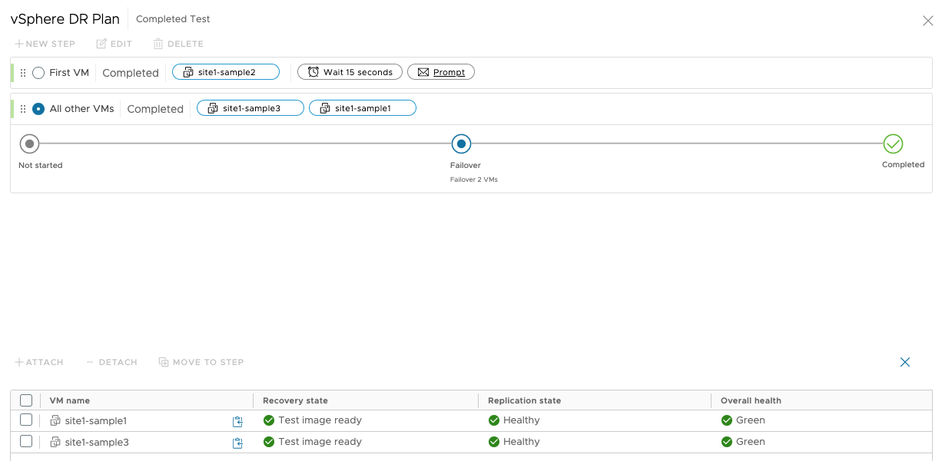Open the Prompt action link
The width and height of the screenshot is (942, 461).
click(x=449, y=72)
